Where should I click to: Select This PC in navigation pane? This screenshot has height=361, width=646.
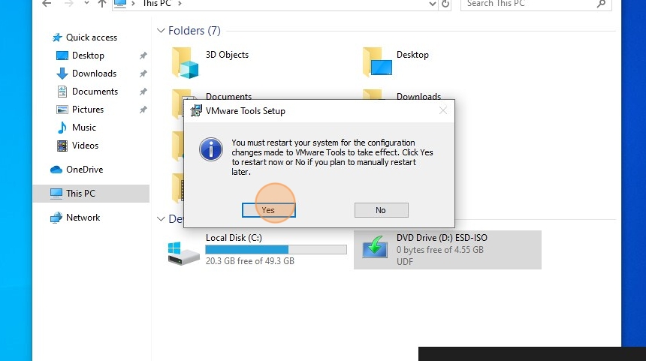[91, 194]
